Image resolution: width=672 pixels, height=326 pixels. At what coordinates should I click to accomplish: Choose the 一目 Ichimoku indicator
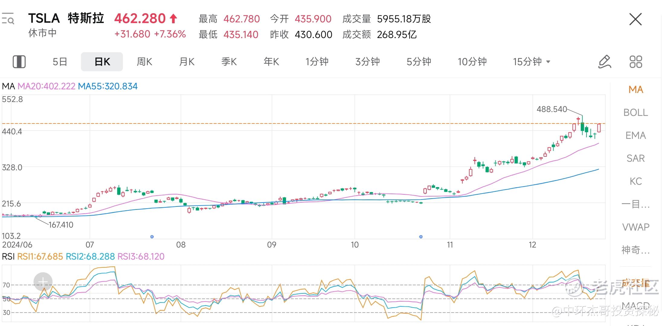tap(636, 204)
